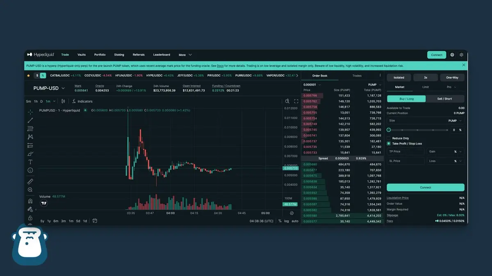The width and height of the screenshot is (492, 276).
Task: Open the Portfolio page
Action: [100, 55]
